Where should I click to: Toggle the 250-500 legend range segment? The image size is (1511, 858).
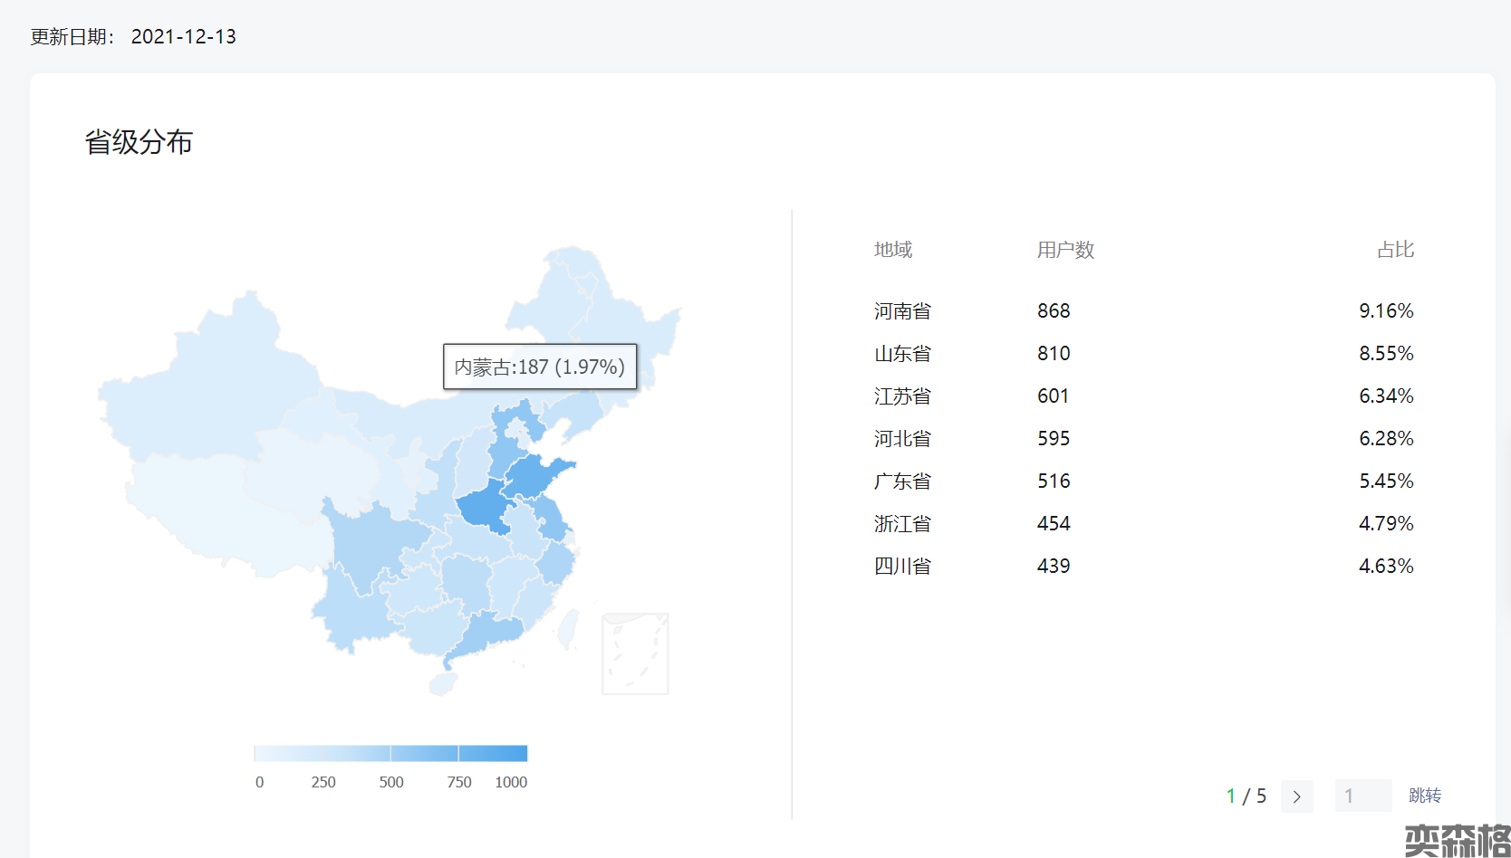coord(357,753)
